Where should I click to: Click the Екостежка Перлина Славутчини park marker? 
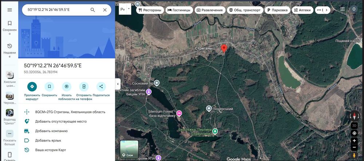pyautogui.click(x=215, y=131)
